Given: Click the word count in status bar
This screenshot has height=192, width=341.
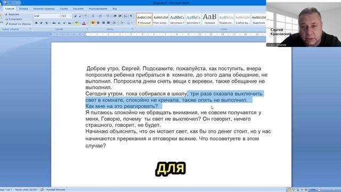Looking at the screenshot, I should point(26,190).
